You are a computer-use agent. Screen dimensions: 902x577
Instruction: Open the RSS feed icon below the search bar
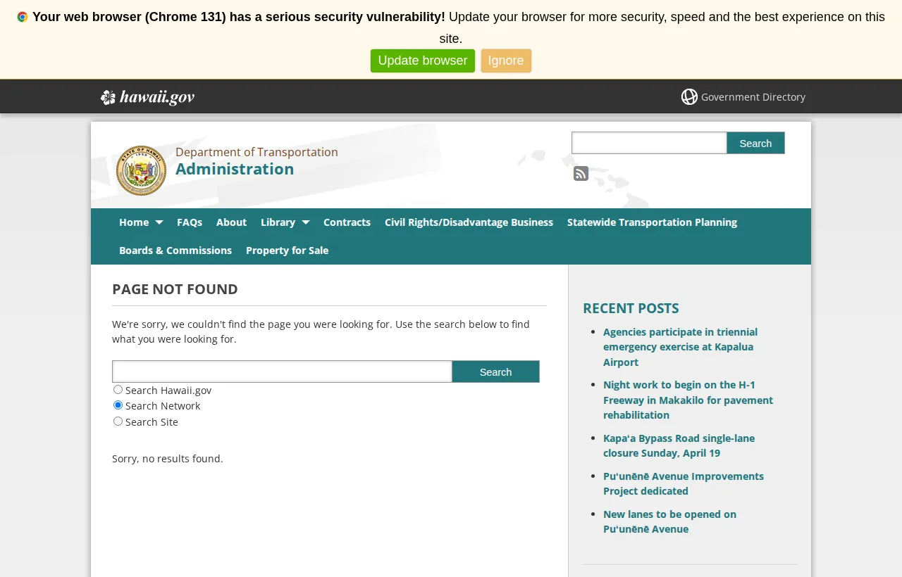[x=579, y=172]
